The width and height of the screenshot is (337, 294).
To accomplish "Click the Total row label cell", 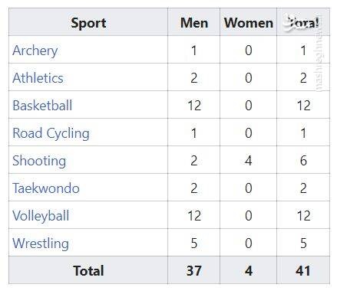I will [x=88, y=270].
